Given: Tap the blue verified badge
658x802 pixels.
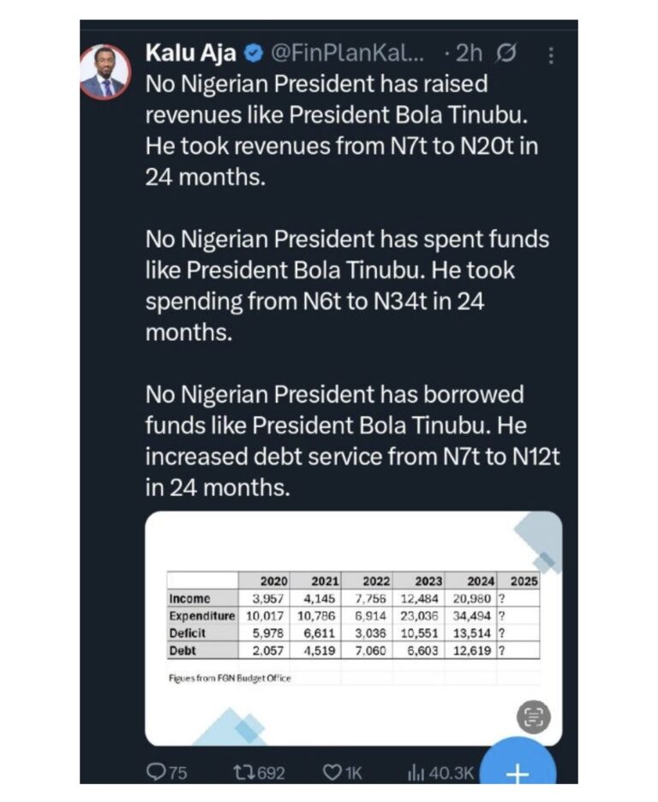Looking at the screenshot, I should (253, 53).
